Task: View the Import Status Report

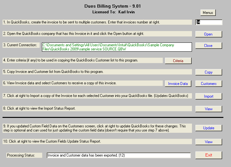Action: (x=208, y=109)
